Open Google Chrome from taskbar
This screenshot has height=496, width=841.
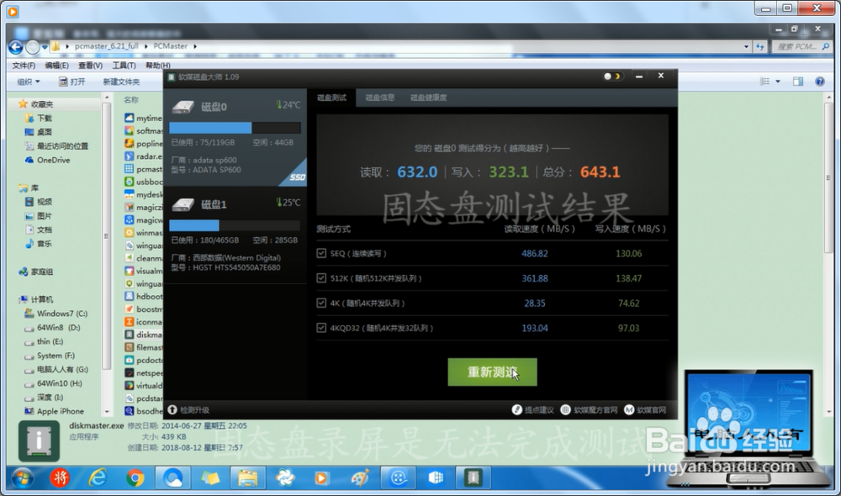click(x=135, y=478)
